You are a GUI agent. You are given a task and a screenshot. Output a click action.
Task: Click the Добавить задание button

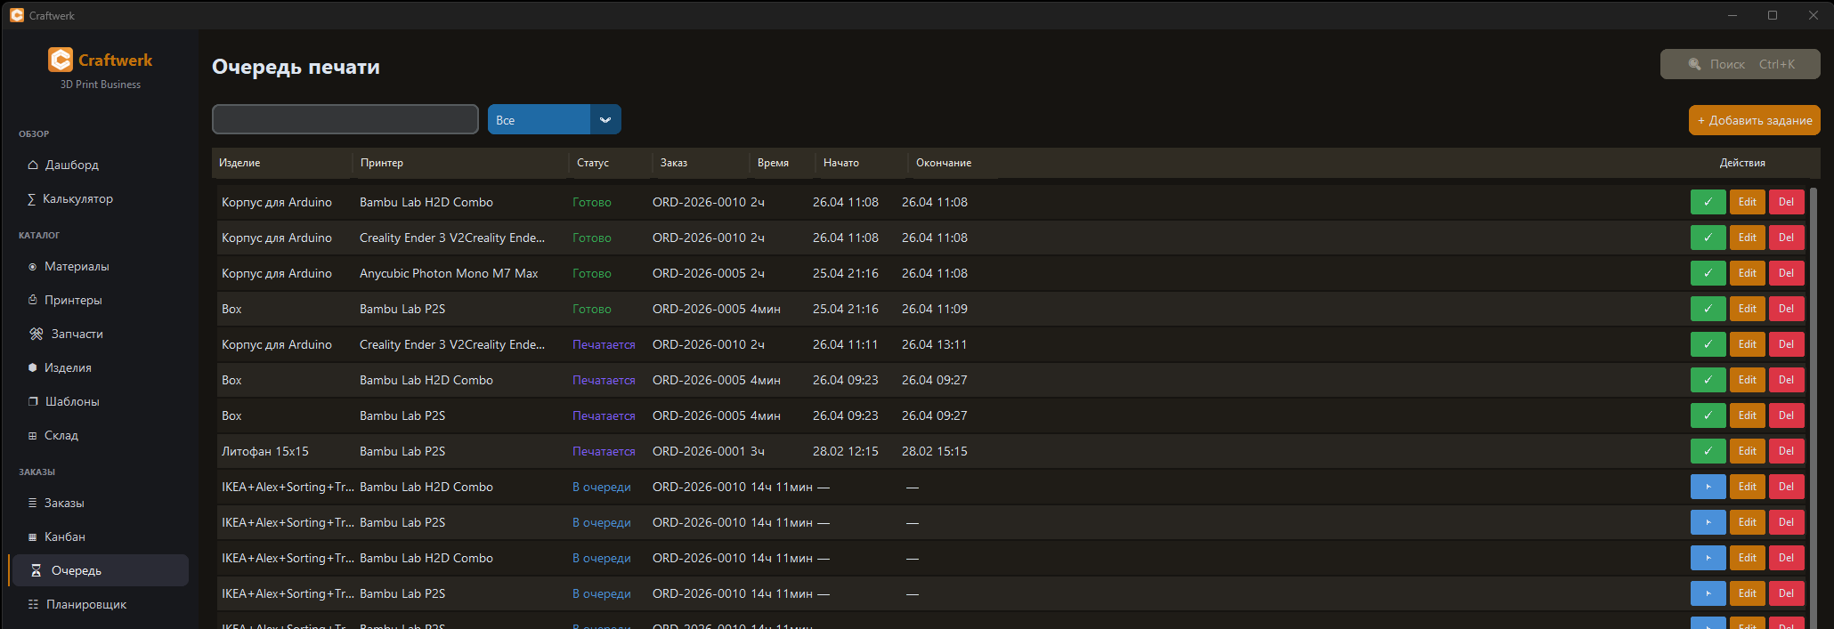point(1754,120)
